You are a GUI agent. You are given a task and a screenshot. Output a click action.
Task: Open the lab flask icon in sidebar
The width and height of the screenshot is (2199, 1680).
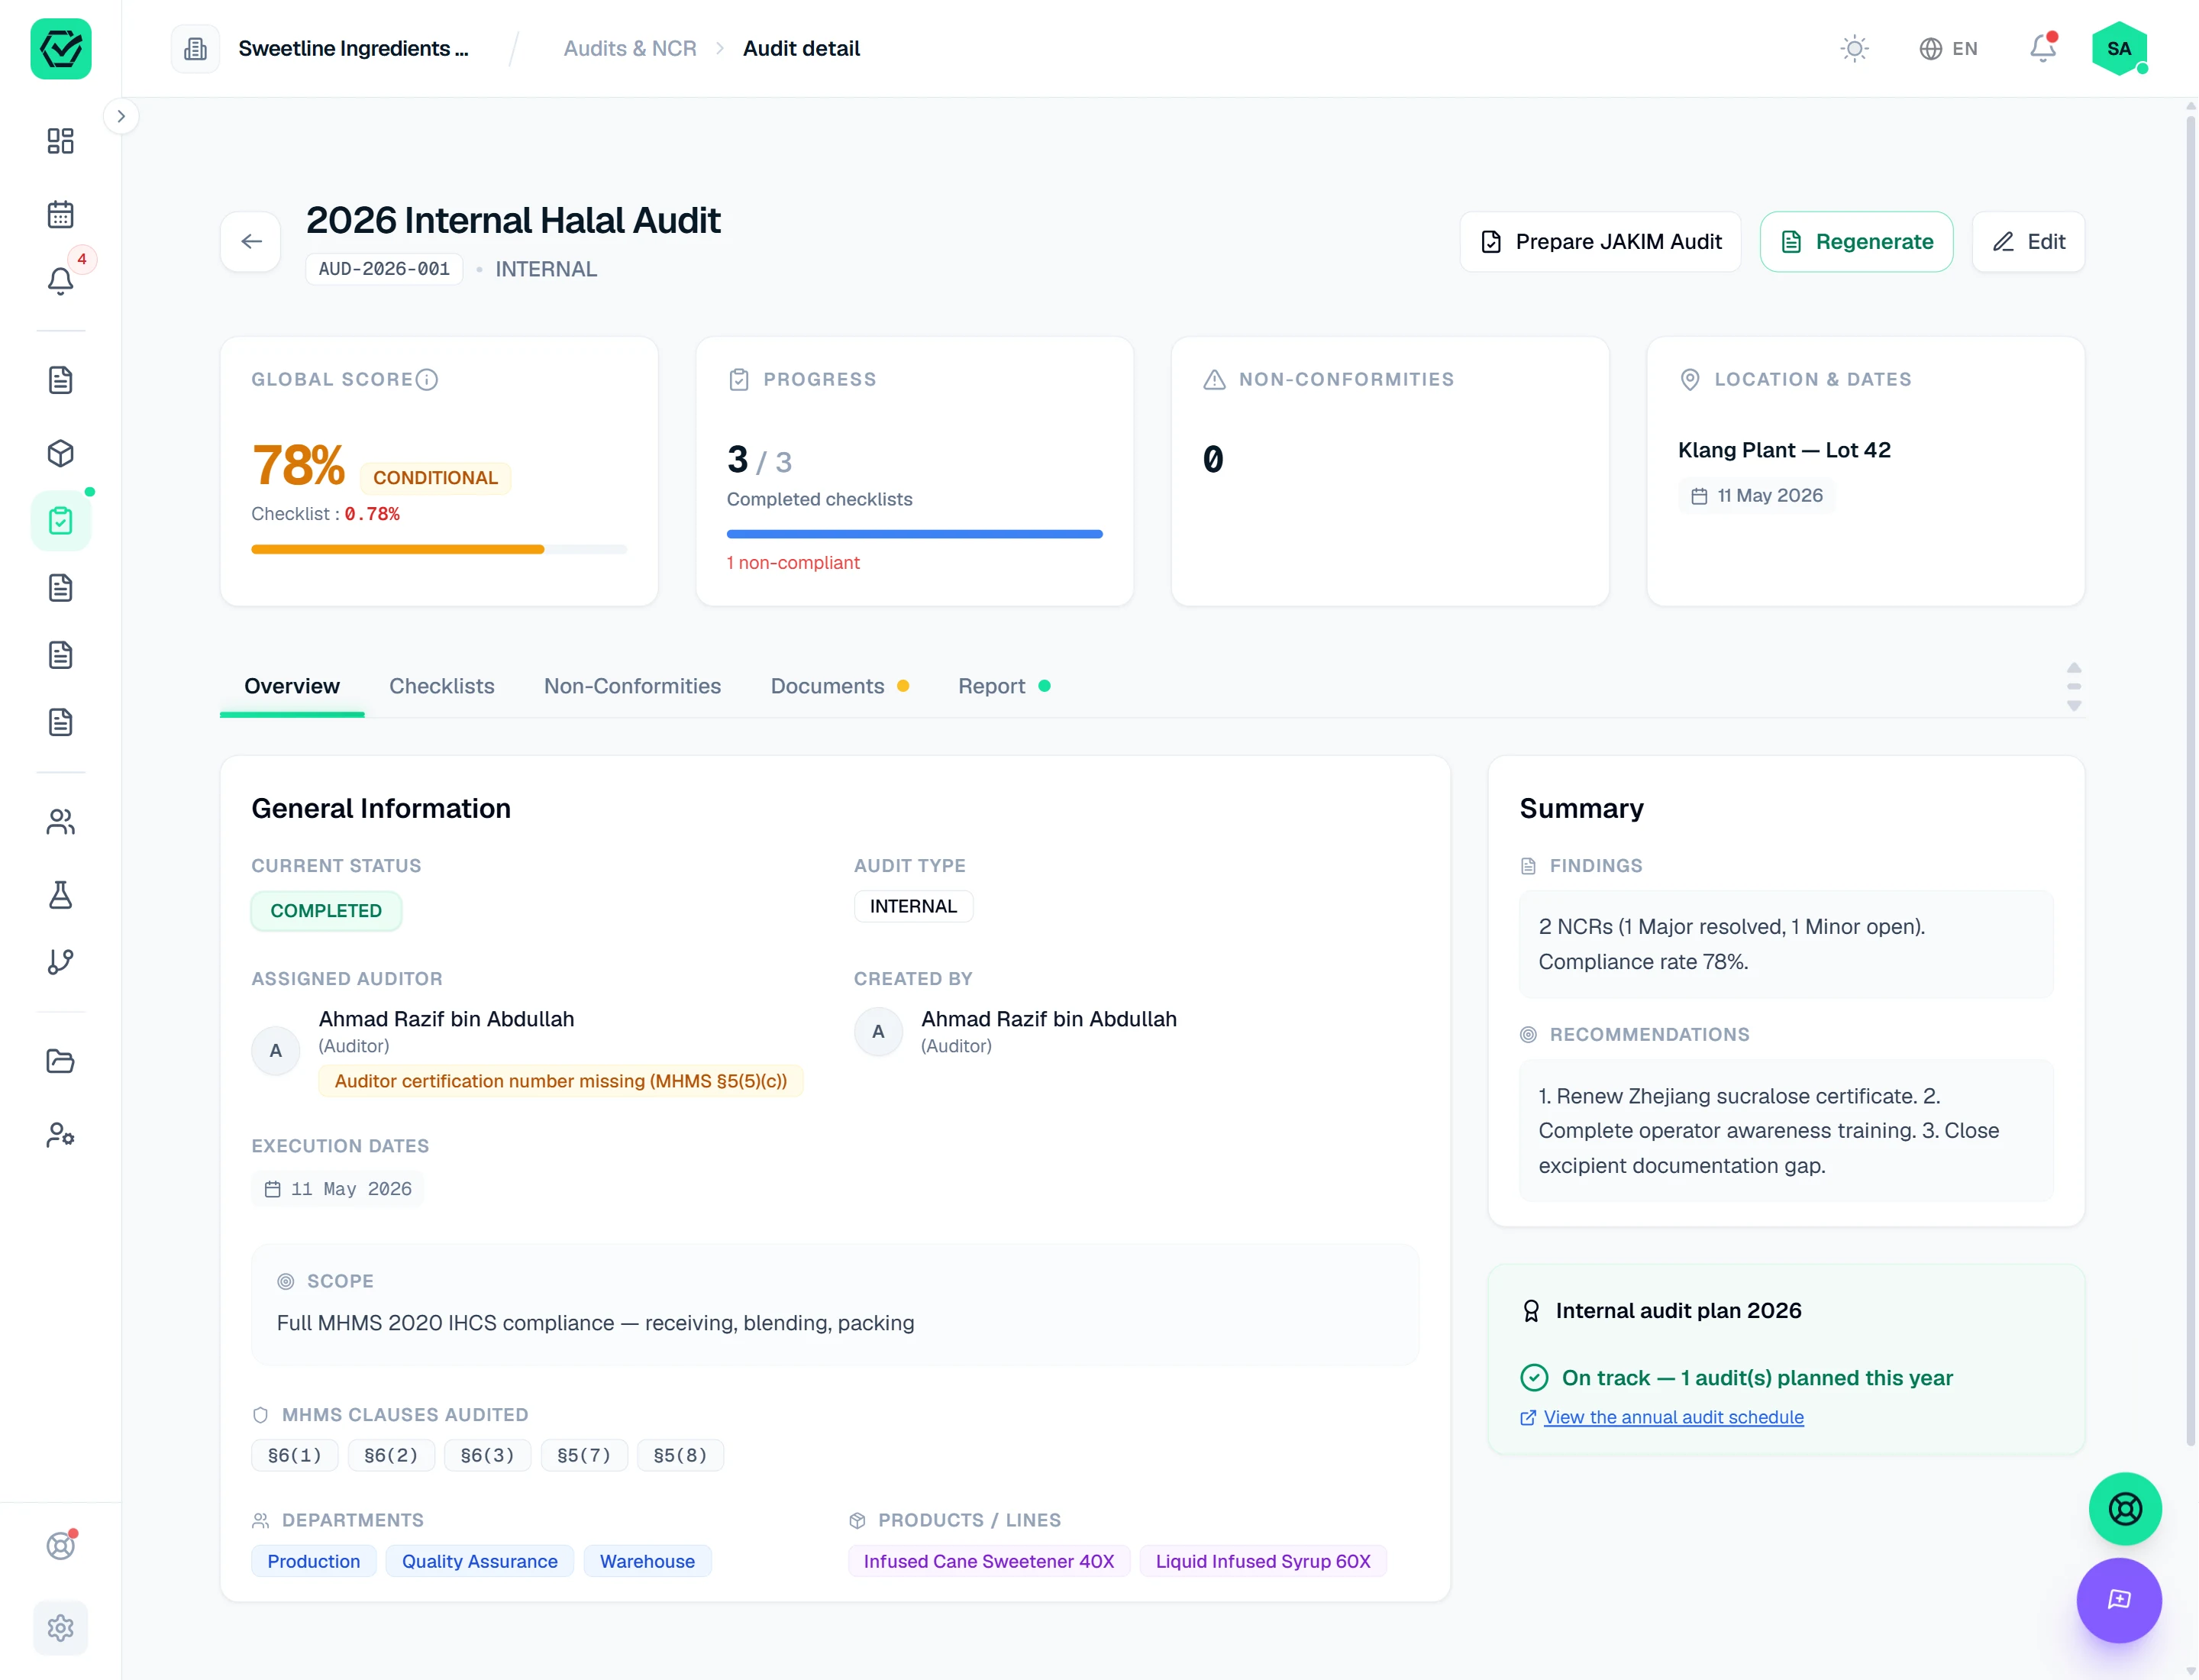click(x=60, y=894)
